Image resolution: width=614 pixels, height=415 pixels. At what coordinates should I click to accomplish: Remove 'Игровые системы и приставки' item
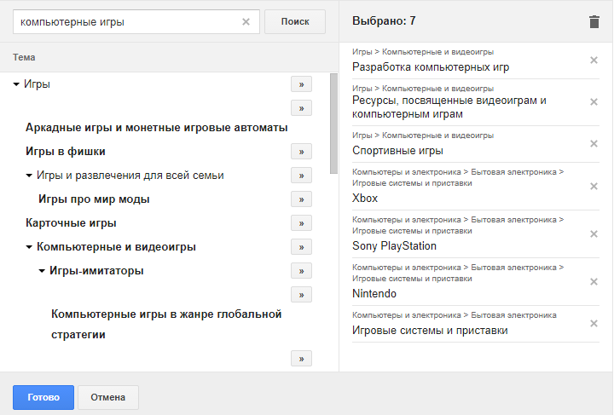tap(594, 323)
